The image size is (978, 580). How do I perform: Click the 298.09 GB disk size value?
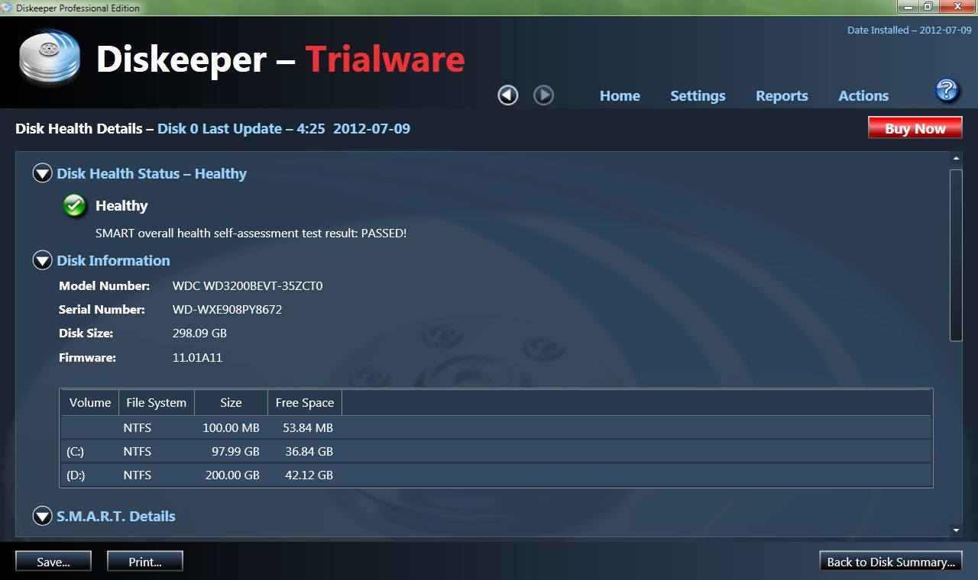point(199,333)
